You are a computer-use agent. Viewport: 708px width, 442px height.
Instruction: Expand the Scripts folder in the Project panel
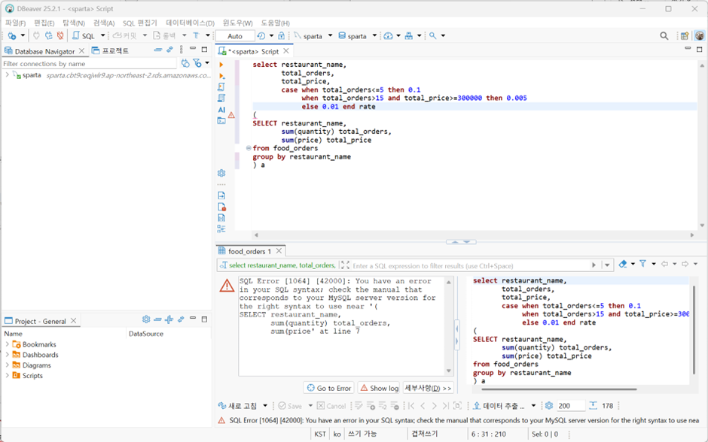pyautogui.click(x=7, y=375)
